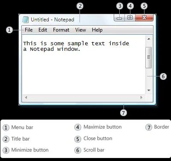
Task: Click the horizontal scrollbar track
Action: (84, 97)
